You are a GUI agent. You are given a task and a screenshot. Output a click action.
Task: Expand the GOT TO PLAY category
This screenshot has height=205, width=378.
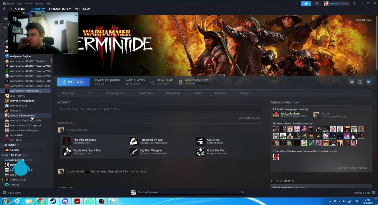pyautogui.click(x=3, y=155)
